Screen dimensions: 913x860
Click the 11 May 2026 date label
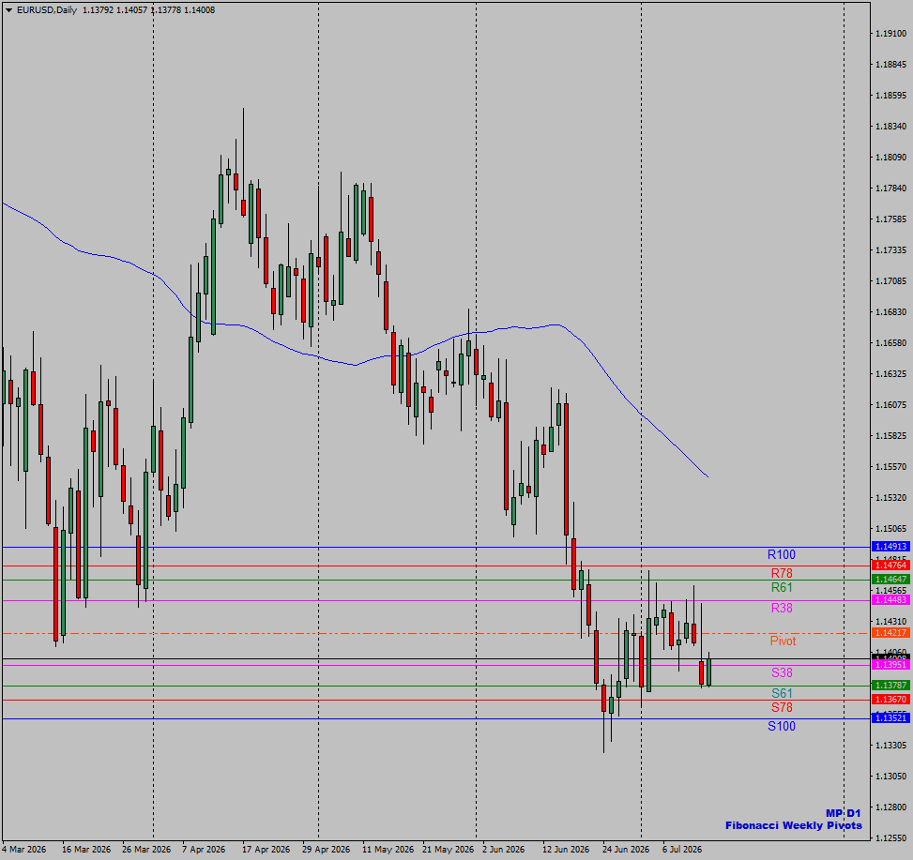click(388, 850)
